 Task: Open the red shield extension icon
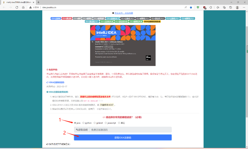pyautogui.click(x=204, y=7)
